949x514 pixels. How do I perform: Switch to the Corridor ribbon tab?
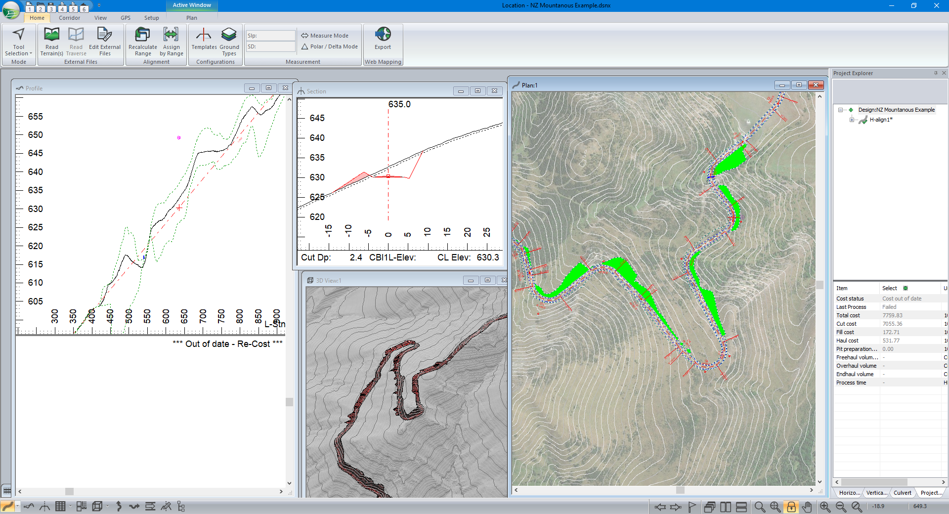pos(69,18)
